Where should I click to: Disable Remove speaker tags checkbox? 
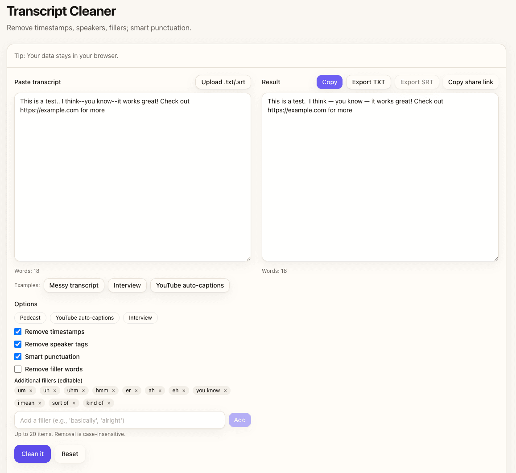click(18, 344)
